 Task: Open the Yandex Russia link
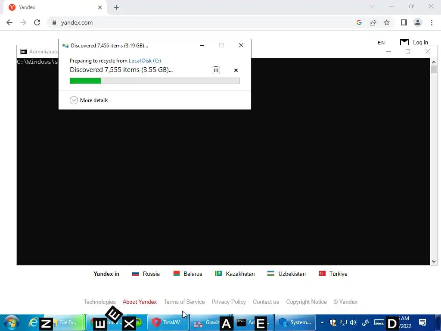point(146,274)
